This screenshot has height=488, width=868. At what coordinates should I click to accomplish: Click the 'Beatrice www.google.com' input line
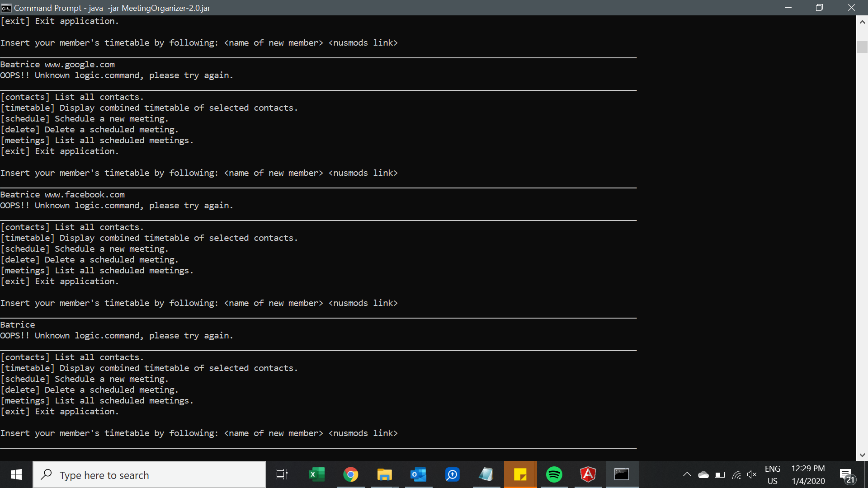57,65
